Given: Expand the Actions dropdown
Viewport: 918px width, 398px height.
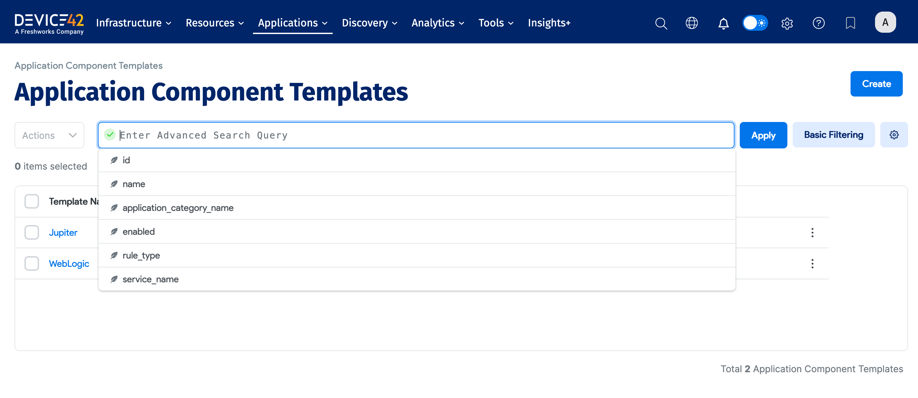Looking at the screenshot, I should 49,136.
